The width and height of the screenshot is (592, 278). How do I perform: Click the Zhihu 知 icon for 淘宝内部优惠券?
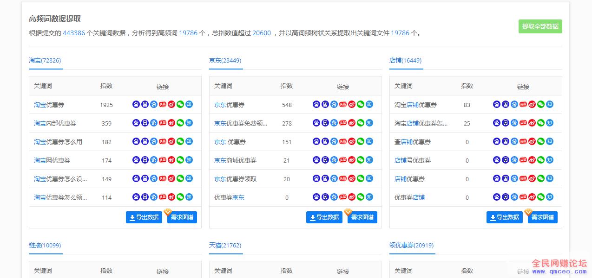coord(189,123)
